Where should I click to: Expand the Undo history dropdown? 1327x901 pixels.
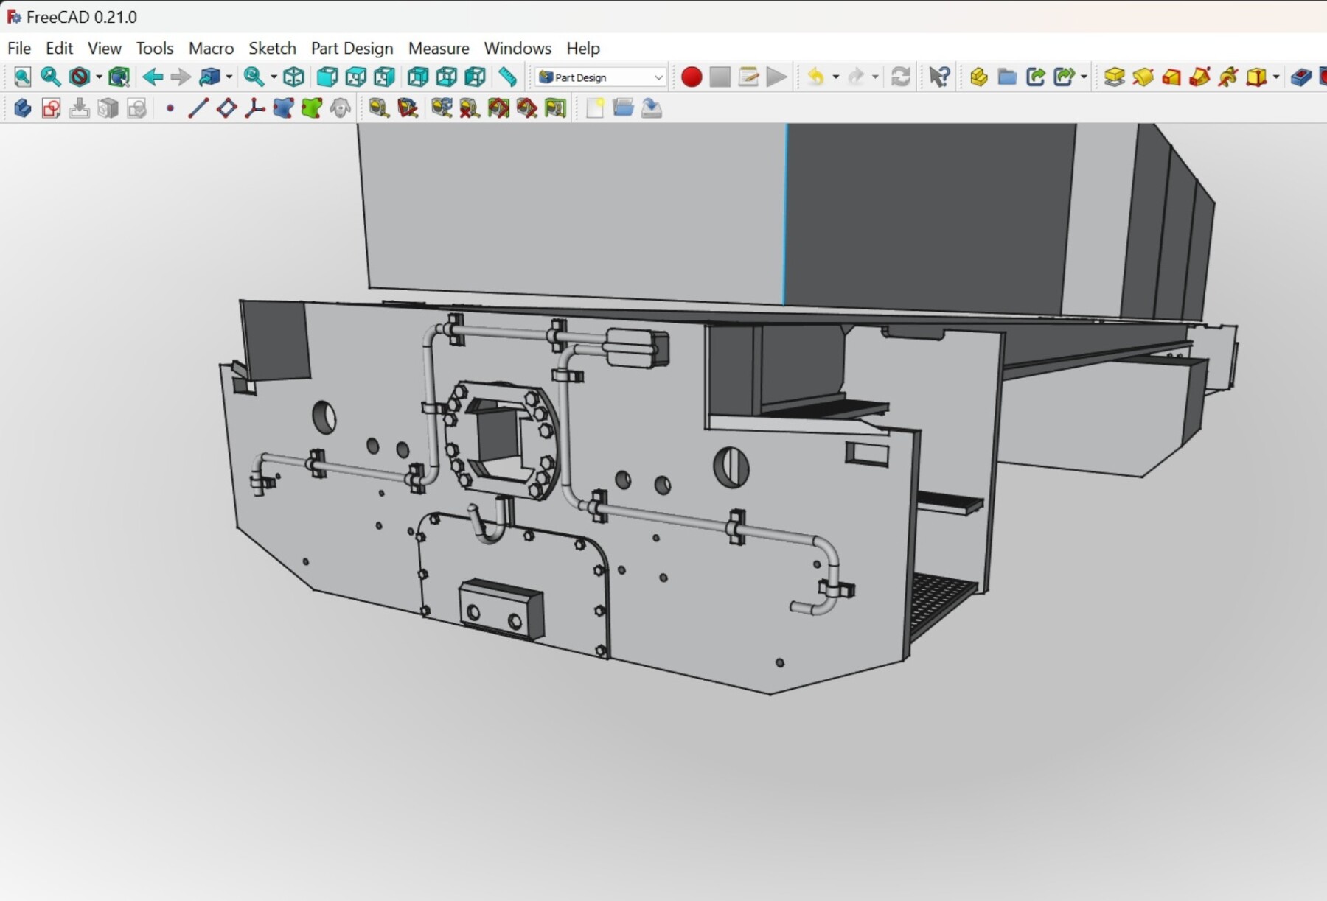pyautogui.click(x=835, y=77)
